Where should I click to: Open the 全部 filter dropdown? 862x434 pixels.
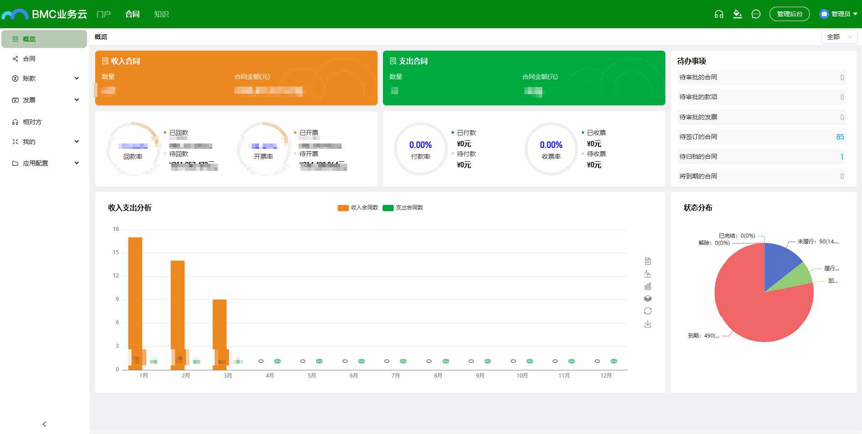coord(839,37)
